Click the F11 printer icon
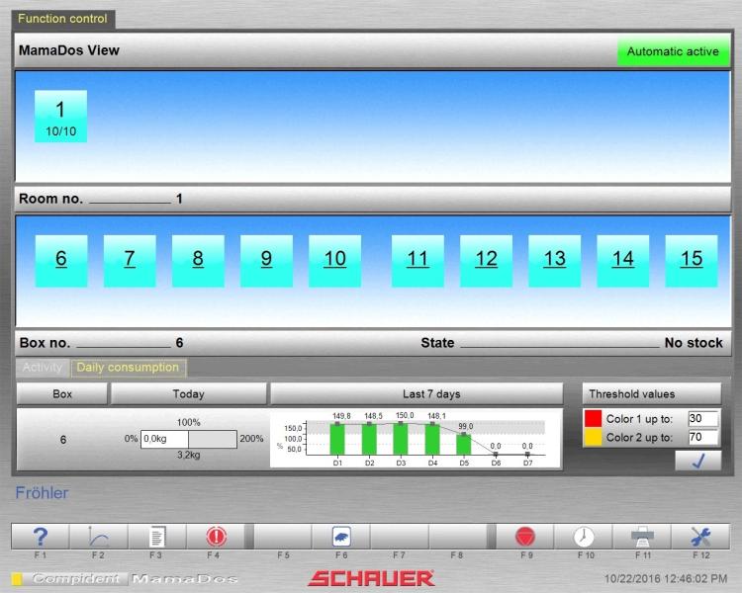This screenshot has height=593, width=742. click(x=642, y=537)
